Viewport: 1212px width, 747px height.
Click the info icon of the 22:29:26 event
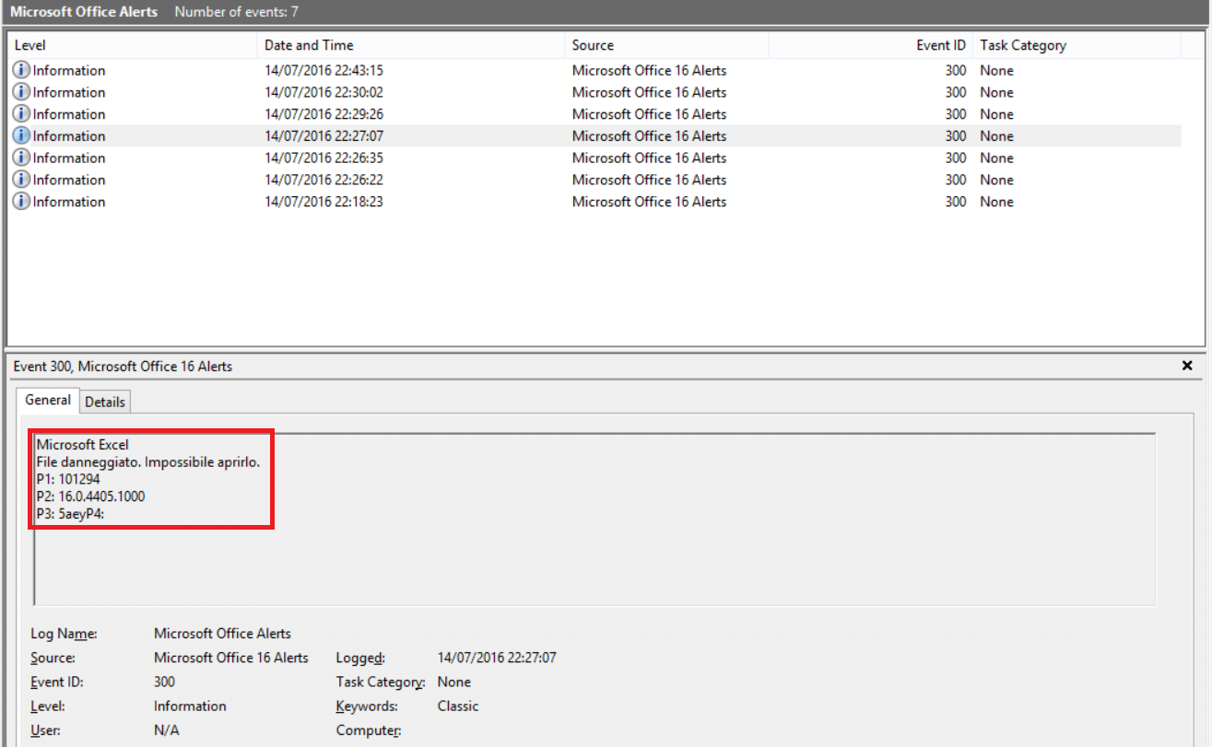22,114
